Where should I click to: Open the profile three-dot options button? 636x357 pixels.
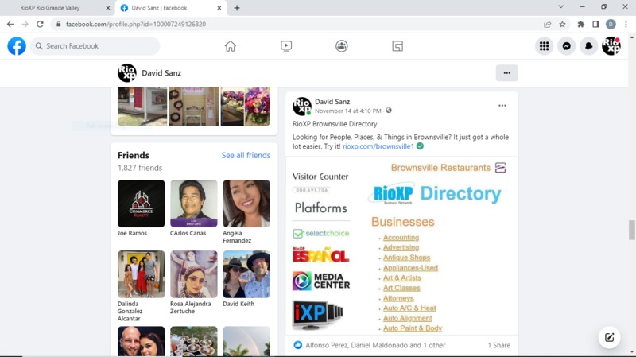tap(506, 73)
